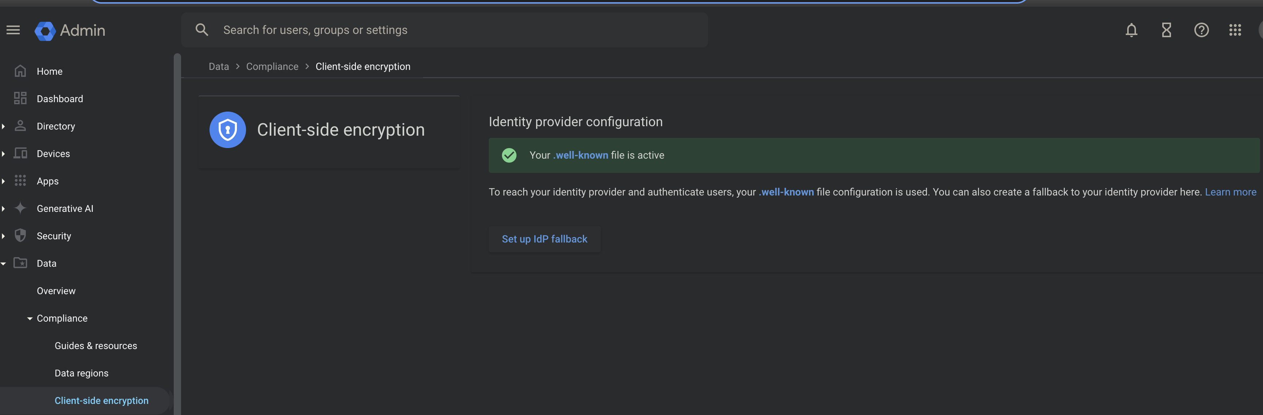Screen dimensions: 1263x415
Task: Click the Set up IdP fallback button
Action: 544,239
